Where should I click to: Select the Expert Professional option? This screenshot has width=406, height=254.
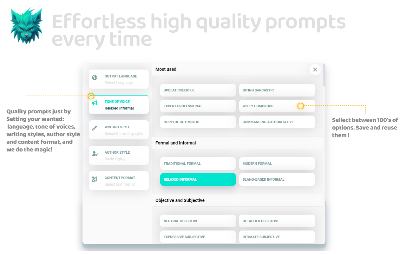(x=198, y=106)
